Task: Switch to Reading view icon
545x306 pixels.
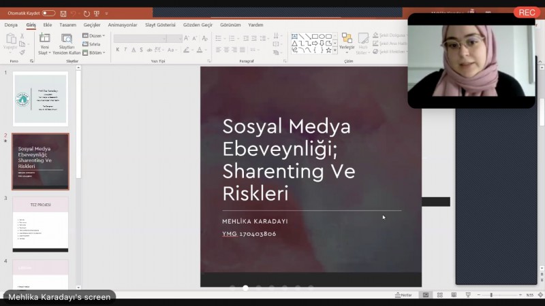Action: click(452, 295)
